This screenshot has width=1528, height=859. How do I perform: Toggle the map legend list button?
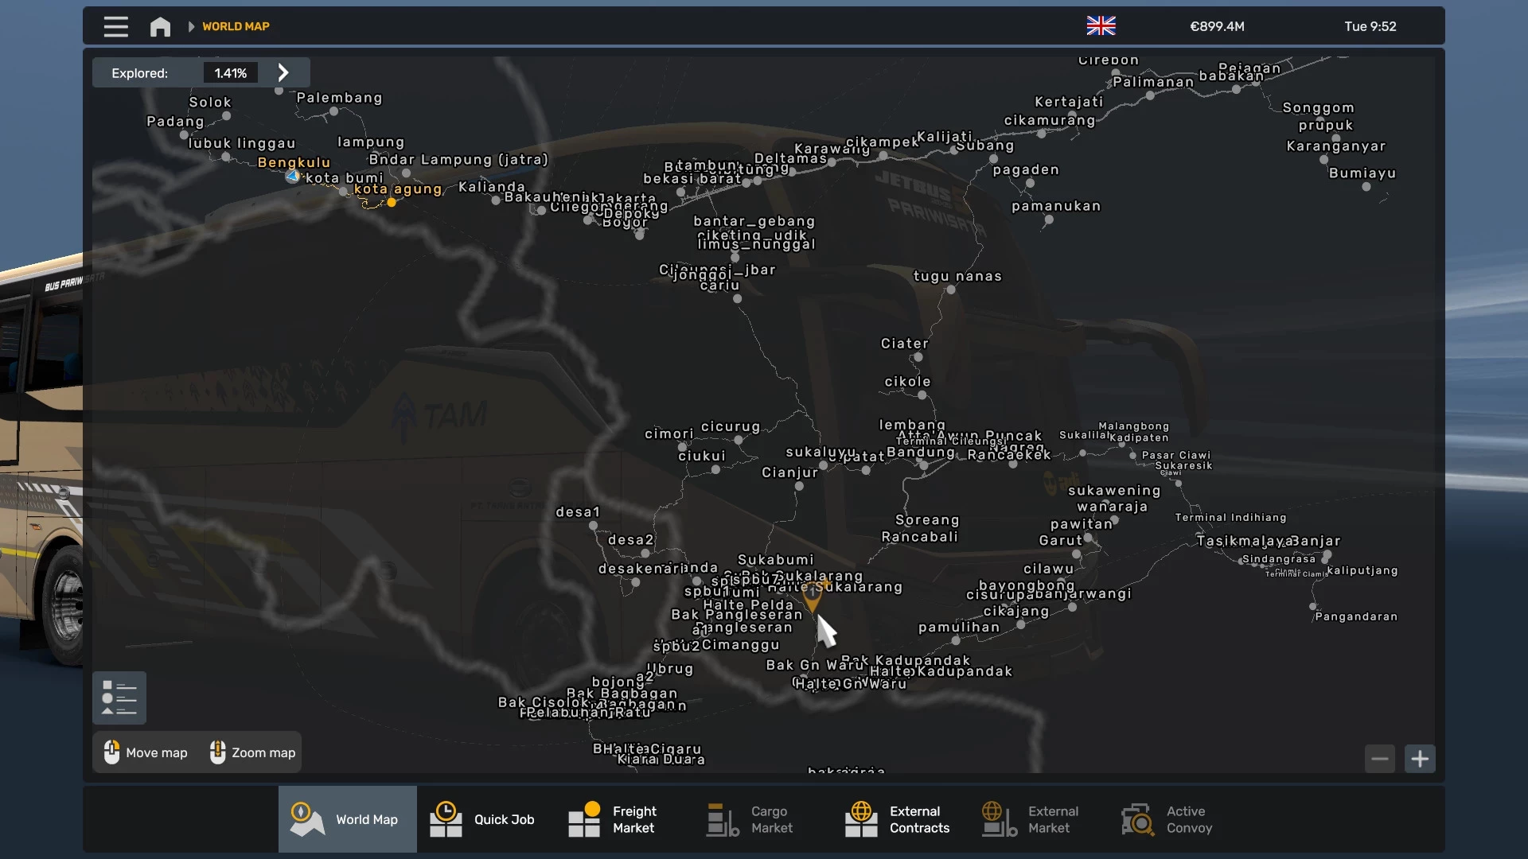pyautogui.click(x=119, y=698)
